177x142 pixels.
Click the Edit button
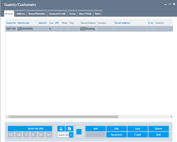point(116,129)
